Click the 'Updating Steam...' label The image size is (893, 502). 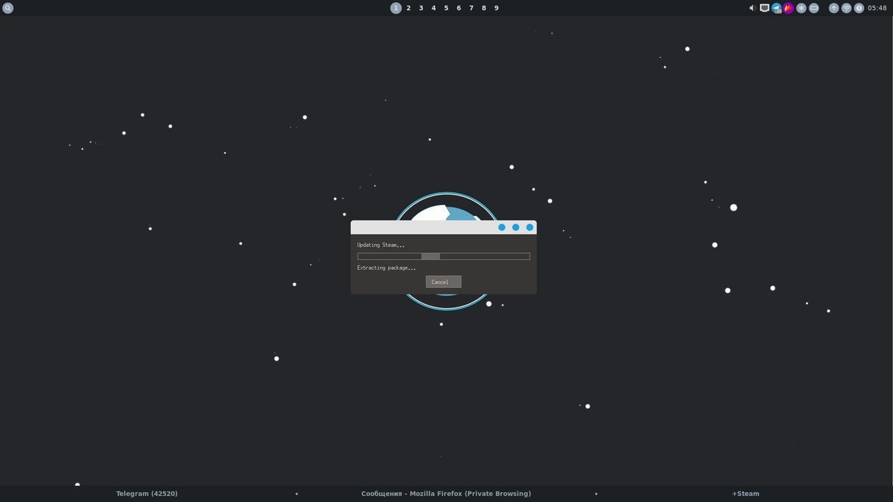click(x=381, y=245)
